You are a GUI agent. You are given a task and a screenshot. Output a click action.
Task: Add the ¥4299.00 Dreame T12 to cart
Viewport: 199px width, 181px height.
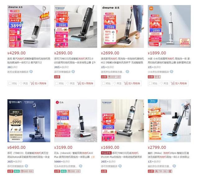39,83
